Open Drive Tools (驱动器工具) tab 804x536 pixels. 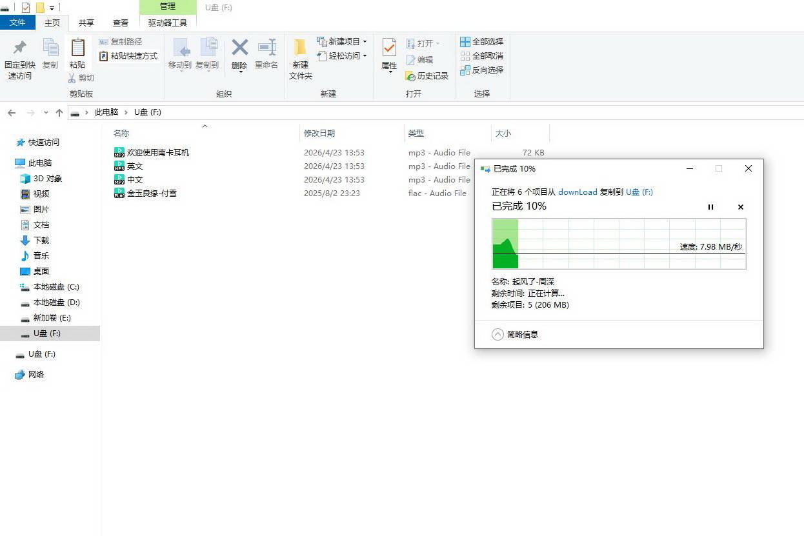coord(168,23)
